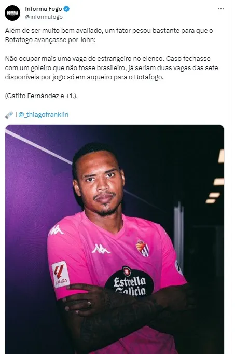This screenshot has width=235, height=354.
Task: Click the ceiling lights in the photo
Action: [216, 177]
